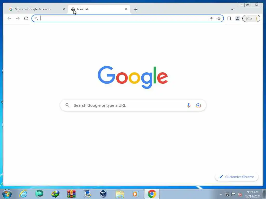Open the Windows Start menu

[7, 194]
